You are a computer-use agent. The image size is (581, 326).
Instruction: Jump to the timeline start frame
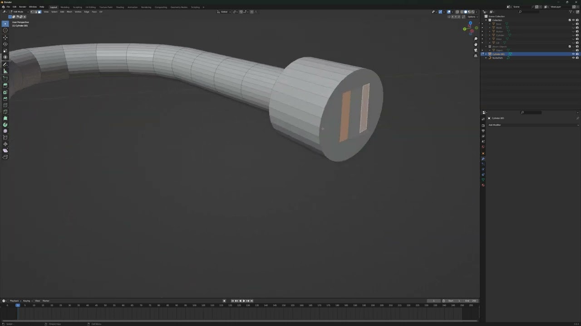[x=232, y=301]
